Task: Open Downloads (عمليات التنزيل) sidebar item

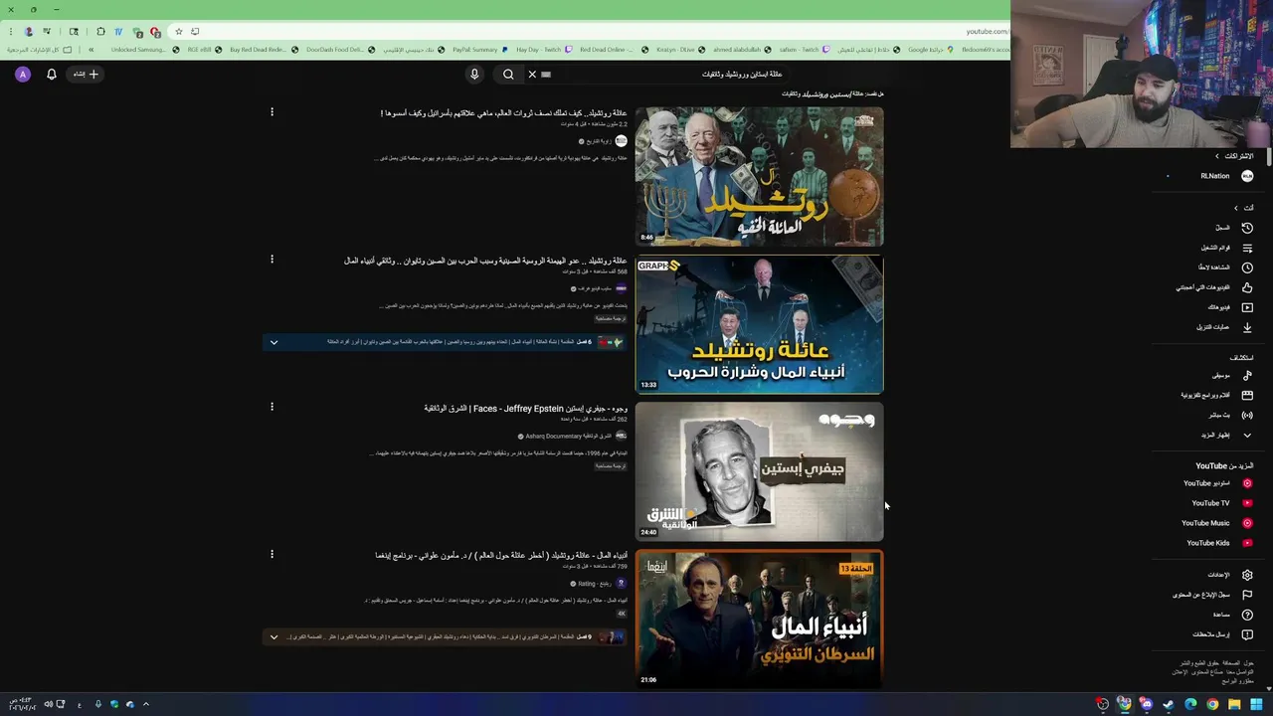Action: point(1223,327)
